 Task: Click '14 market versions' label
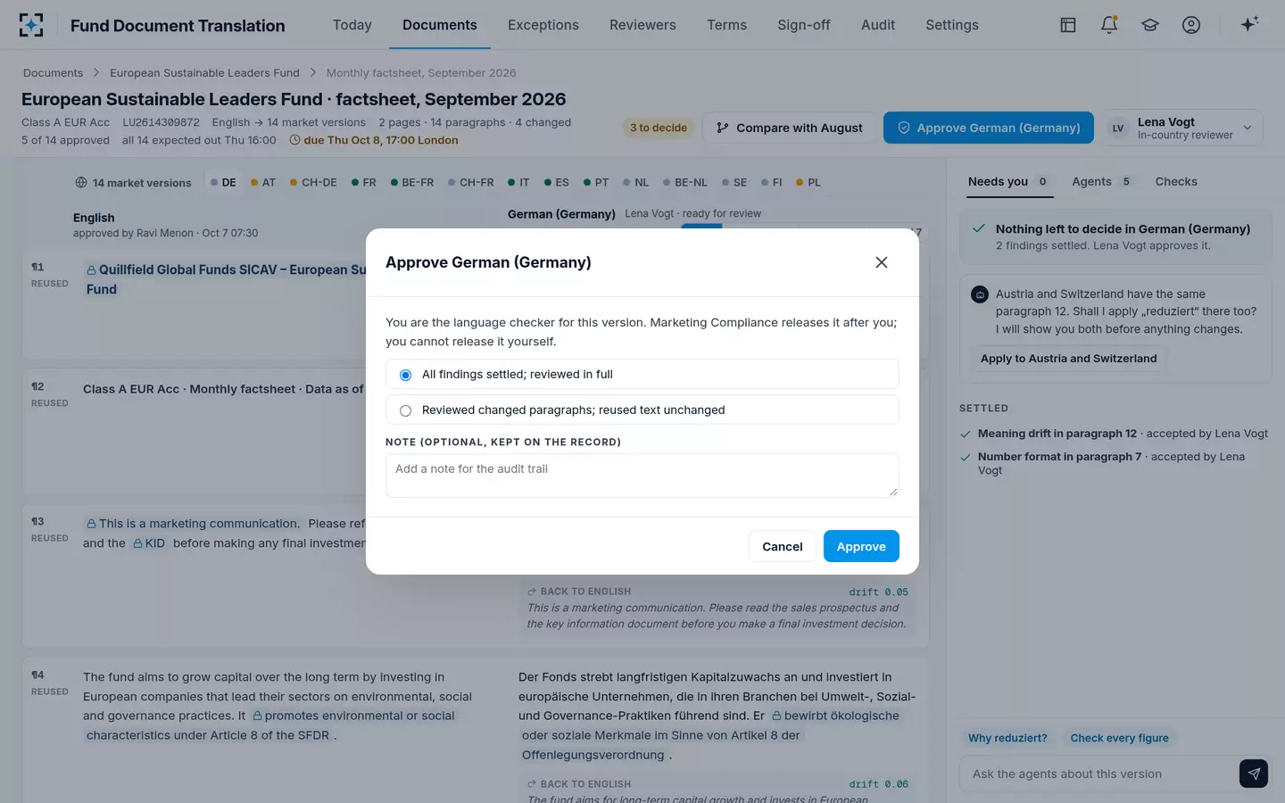tap(142, 183)
